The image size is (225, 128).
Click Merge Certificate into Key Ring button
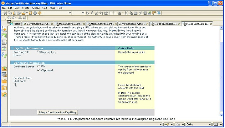pos(57,112)
